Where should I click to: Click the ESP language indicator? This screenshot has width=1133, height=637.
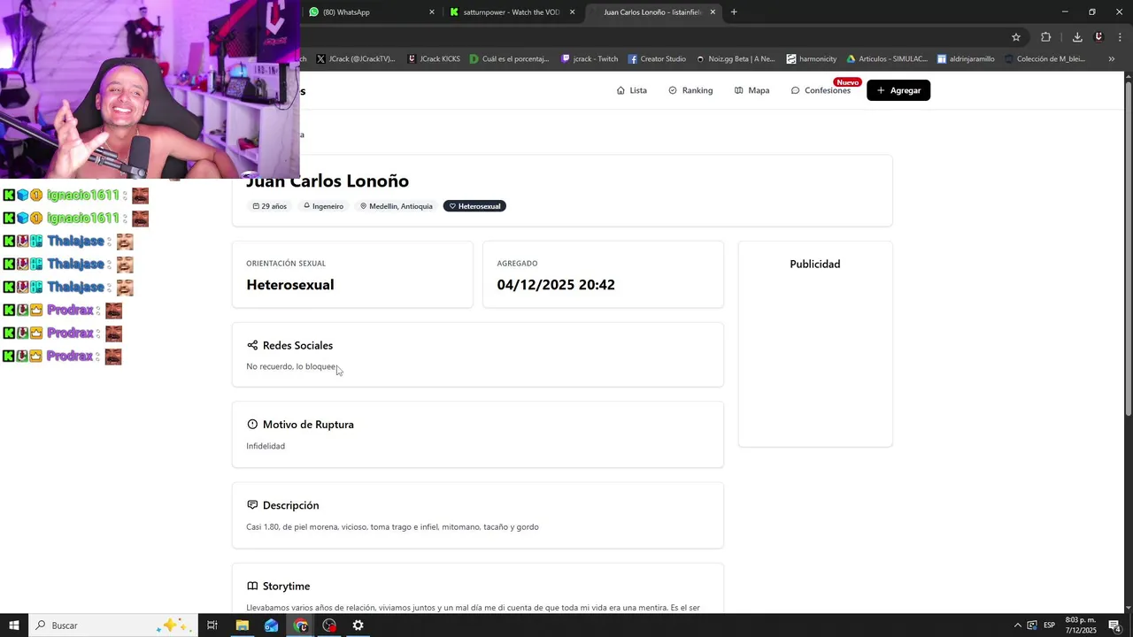tap(1049, 625)
